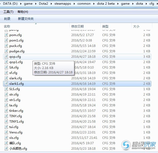Select the file name qop.cfg
158x153 pixels.
point(15,57)
